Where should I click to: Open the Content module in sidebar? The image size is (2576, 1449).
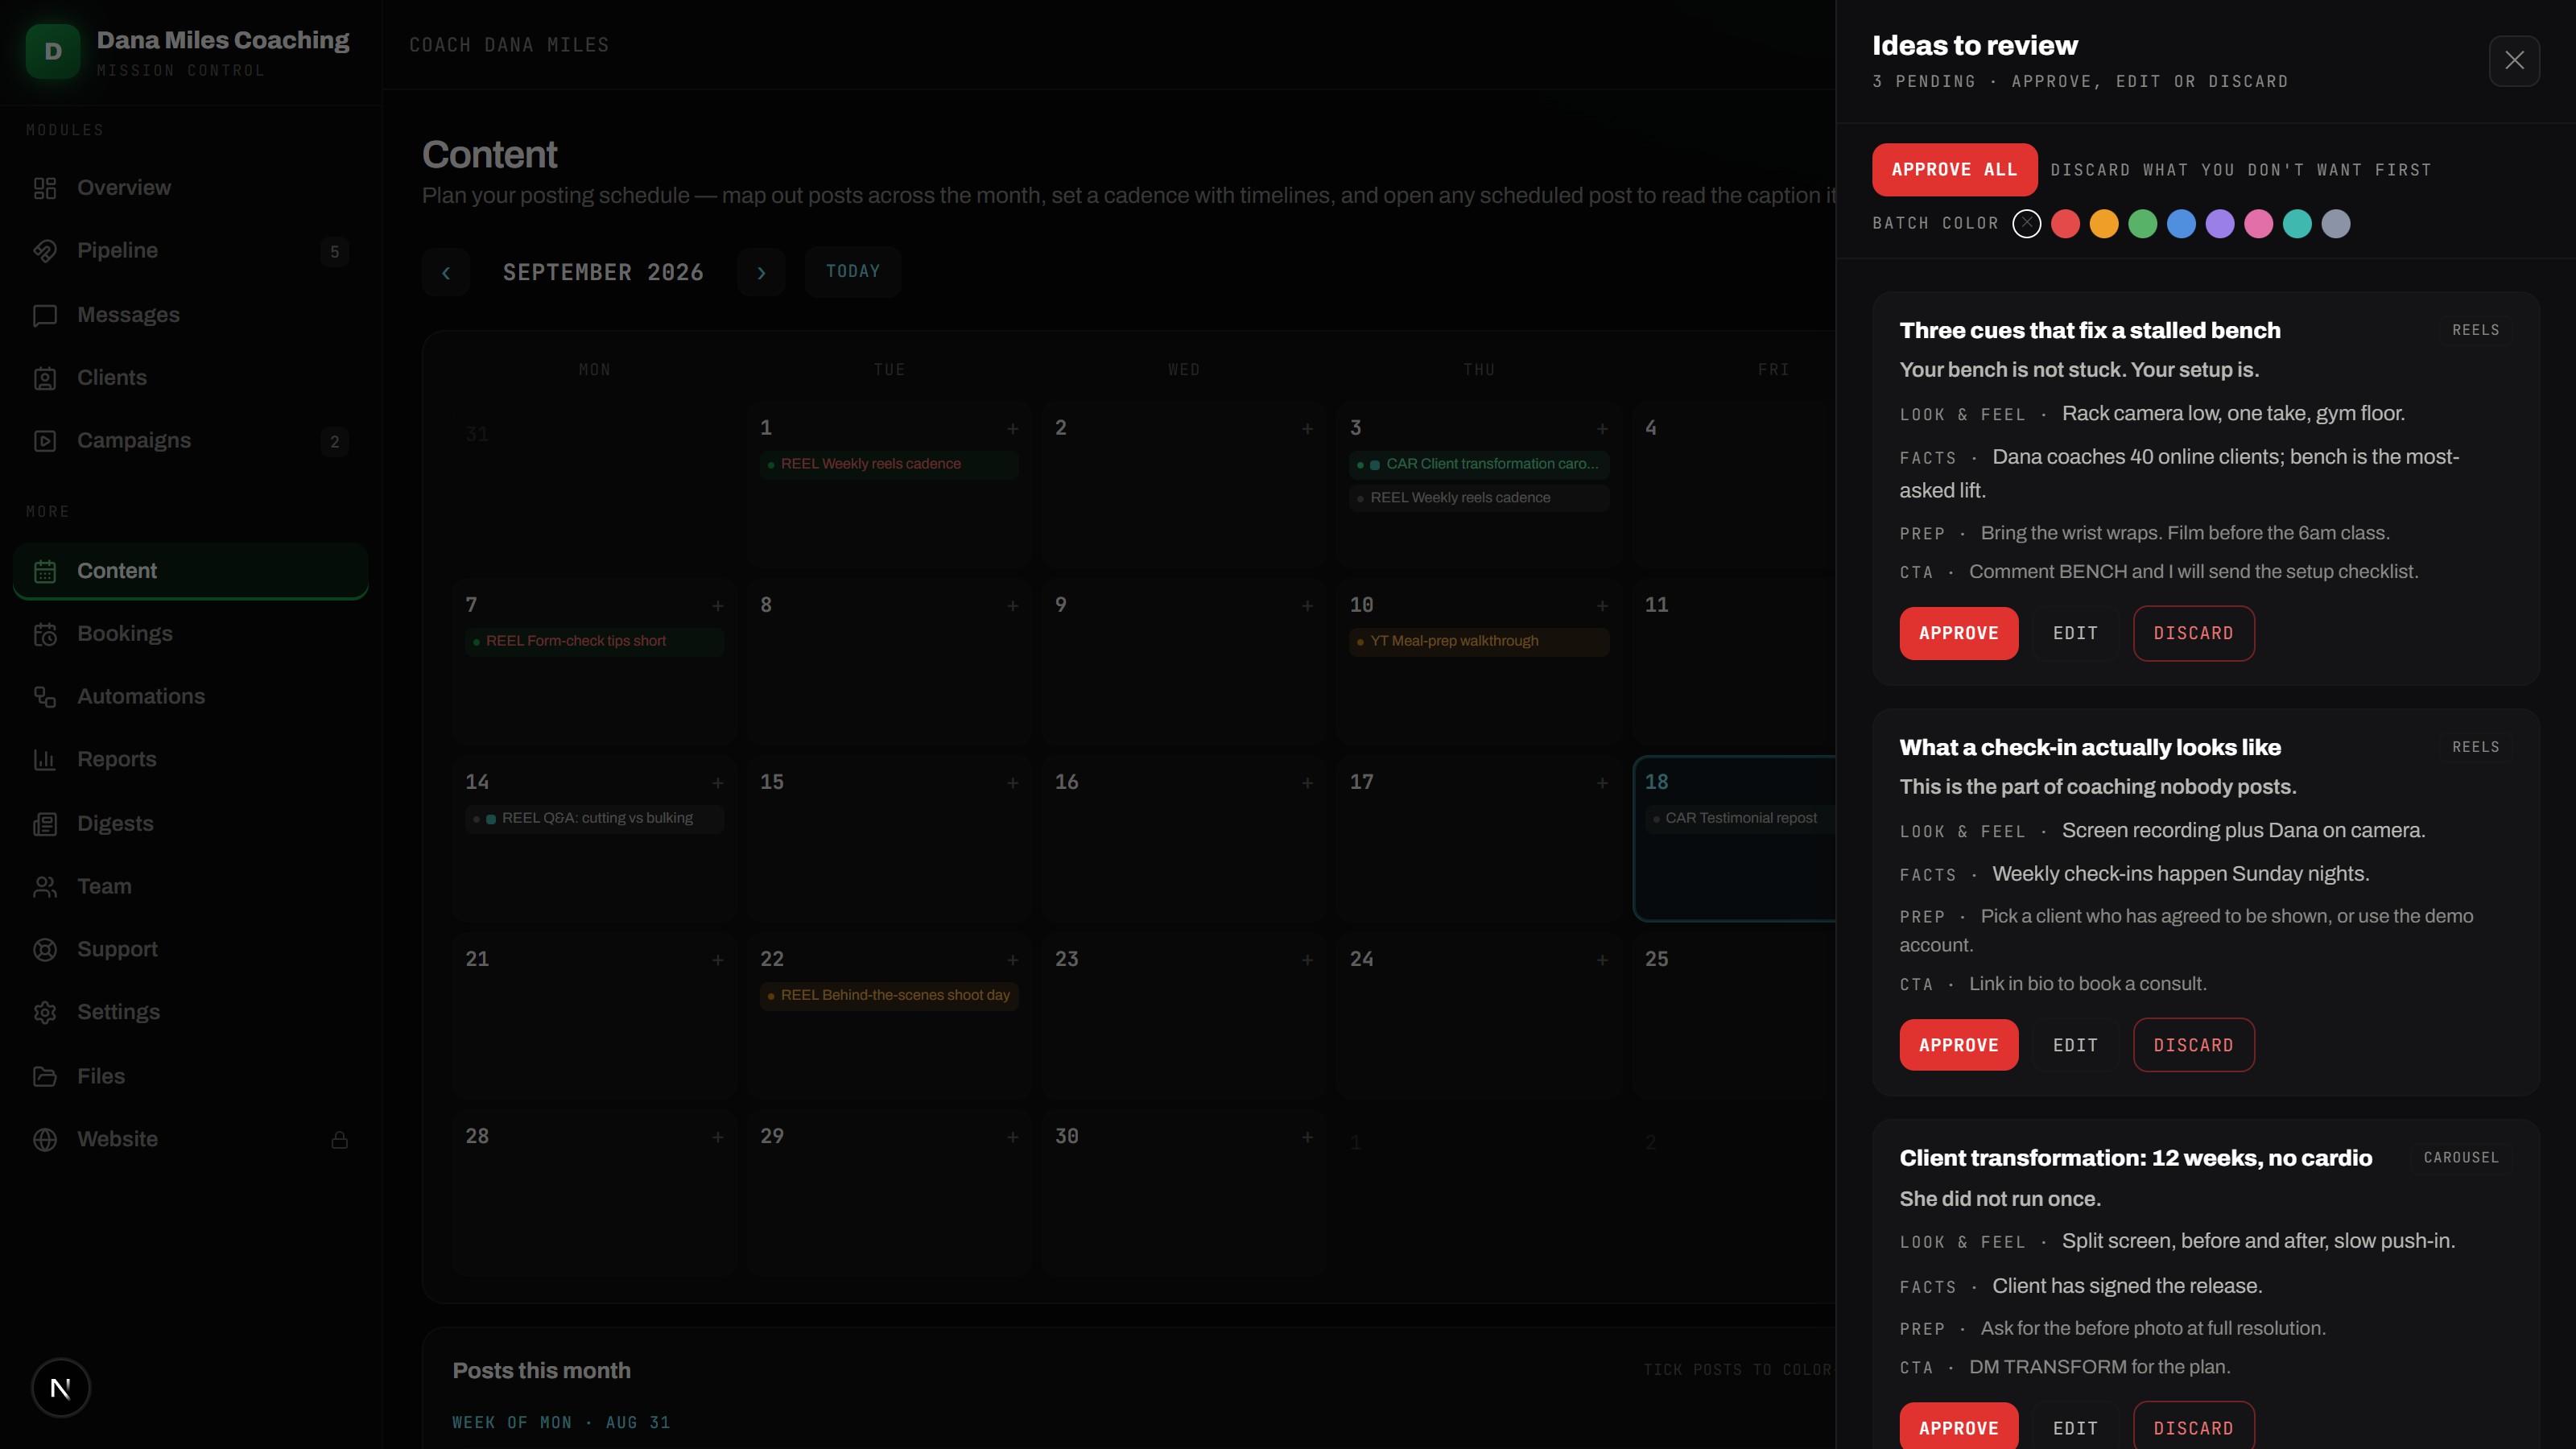[x=191, y=571]
